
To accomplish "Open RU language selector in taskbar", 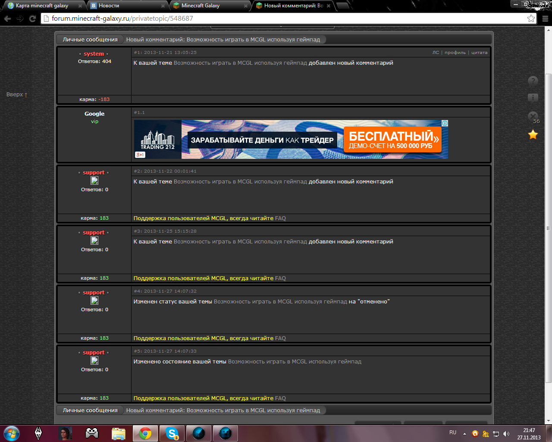I will click(x=453, y=433).
